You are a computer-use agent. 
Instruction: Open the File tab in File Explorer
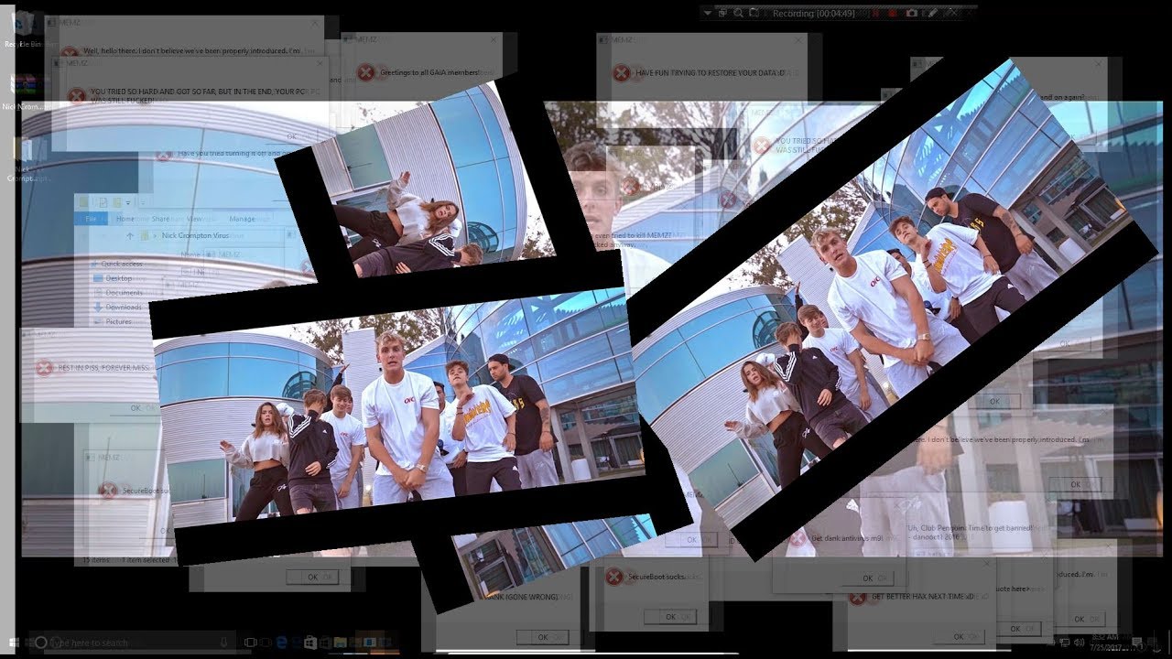92,219
